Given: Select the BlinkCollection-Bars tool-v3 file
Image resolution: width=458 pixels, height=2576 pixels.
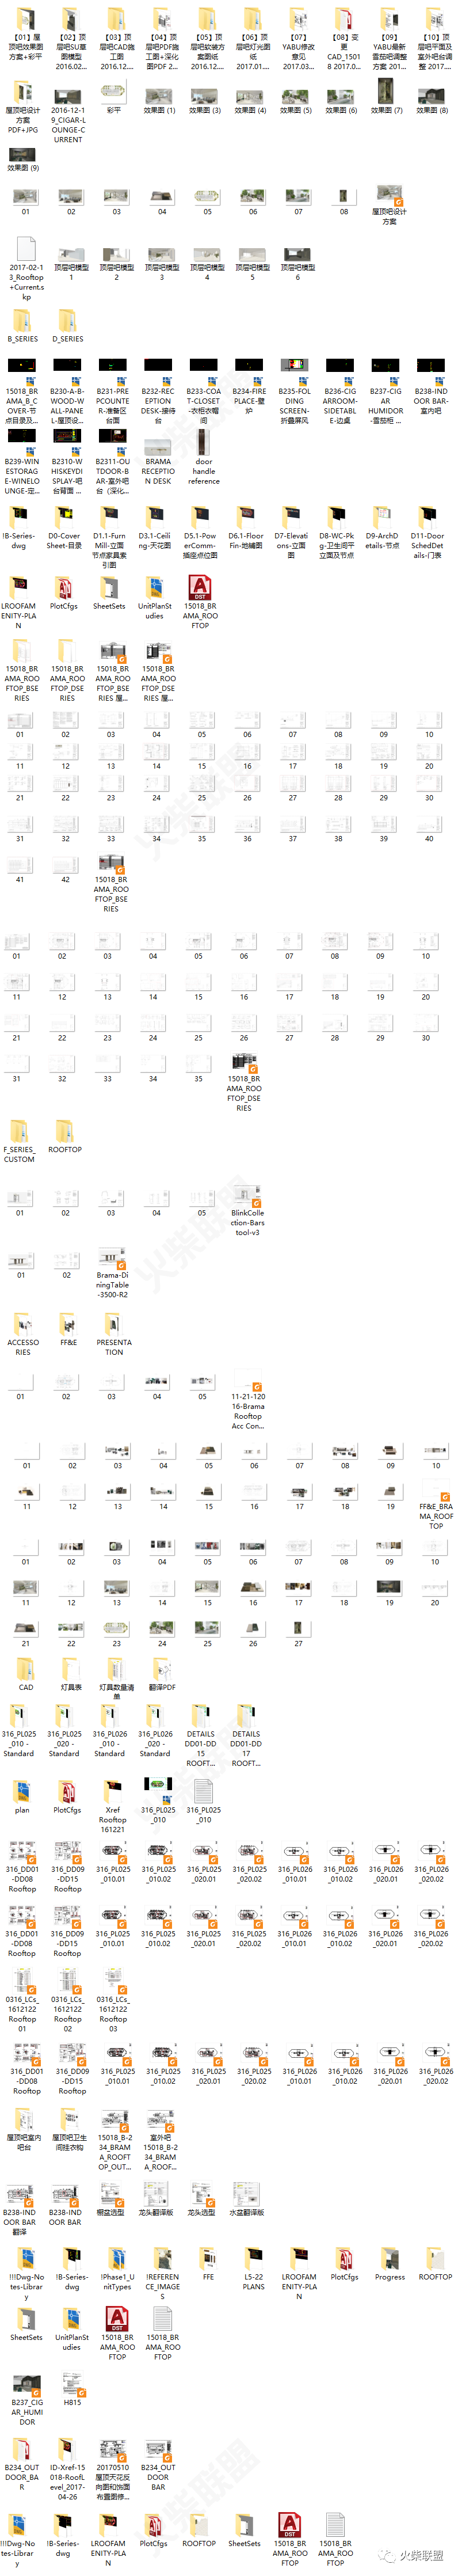Looking at the screenshot, I should [x=247, y=1212].
